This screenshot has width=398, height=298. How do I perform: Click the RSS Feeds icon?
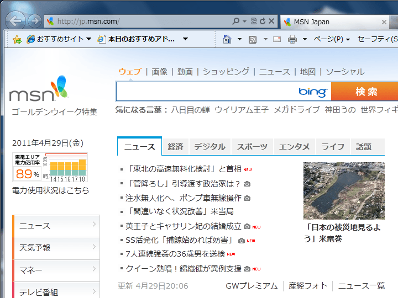coord(253,40)
